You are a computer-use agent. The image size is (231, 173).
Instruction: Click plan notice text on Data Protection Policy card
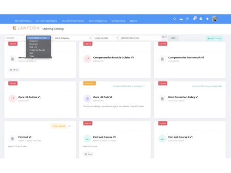pos(207,86)
